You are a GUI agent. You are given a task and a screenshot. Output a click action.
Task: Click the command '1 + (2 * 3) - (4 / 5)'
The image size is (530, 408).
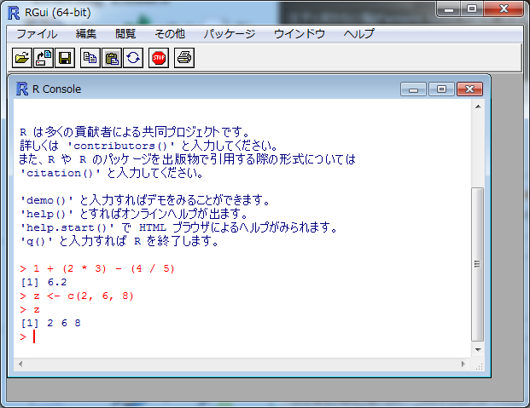click(104, 269)
